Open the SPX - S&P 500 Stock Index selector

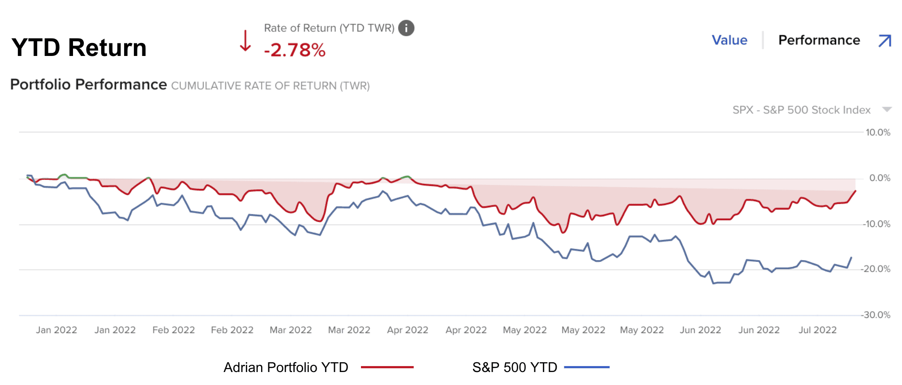[x=801, y=110]
